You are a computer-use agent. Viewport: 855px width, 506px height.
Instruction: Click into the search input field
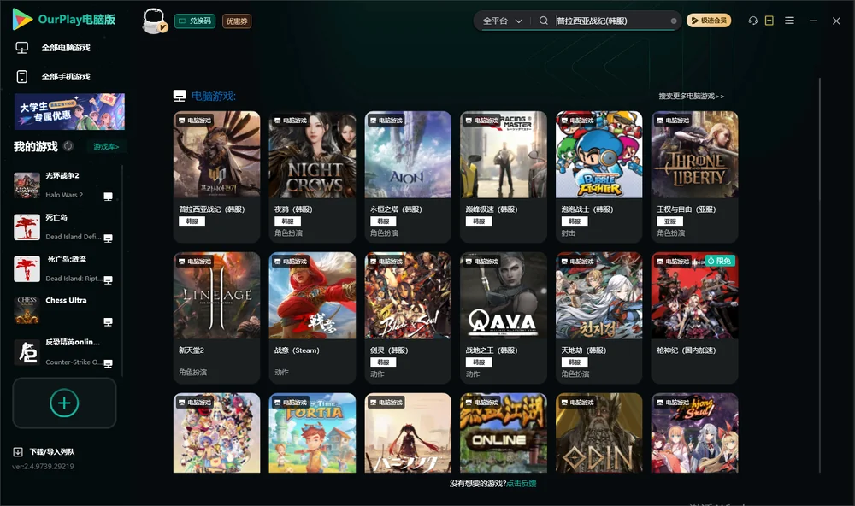[612, 21]
